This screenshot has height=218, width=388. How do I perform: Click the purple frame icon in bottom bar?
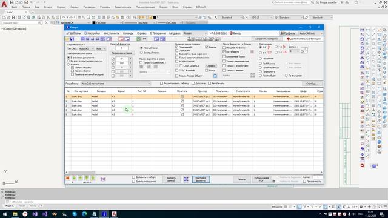pyautogui.click(x=103, y=179)
